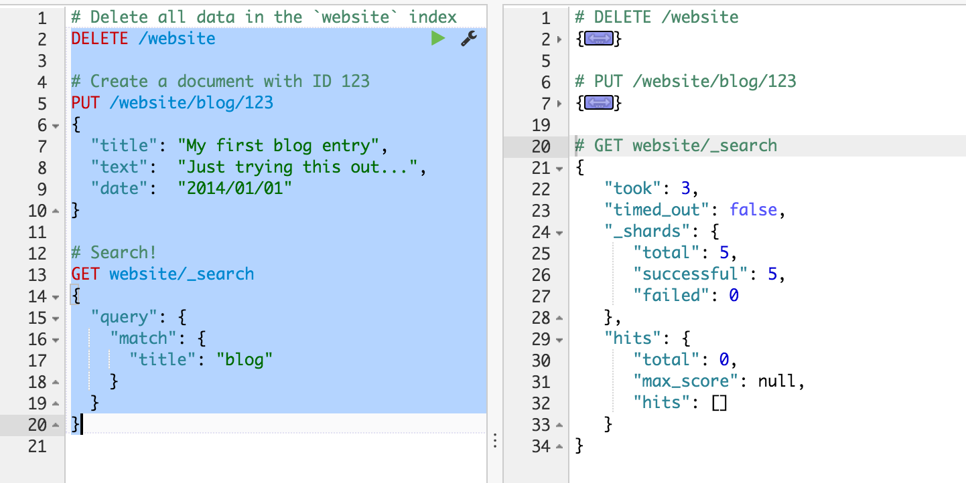
Task: Place cursor on GET website/_search request line
Action: pyautogui.click(x=163, y=274)
